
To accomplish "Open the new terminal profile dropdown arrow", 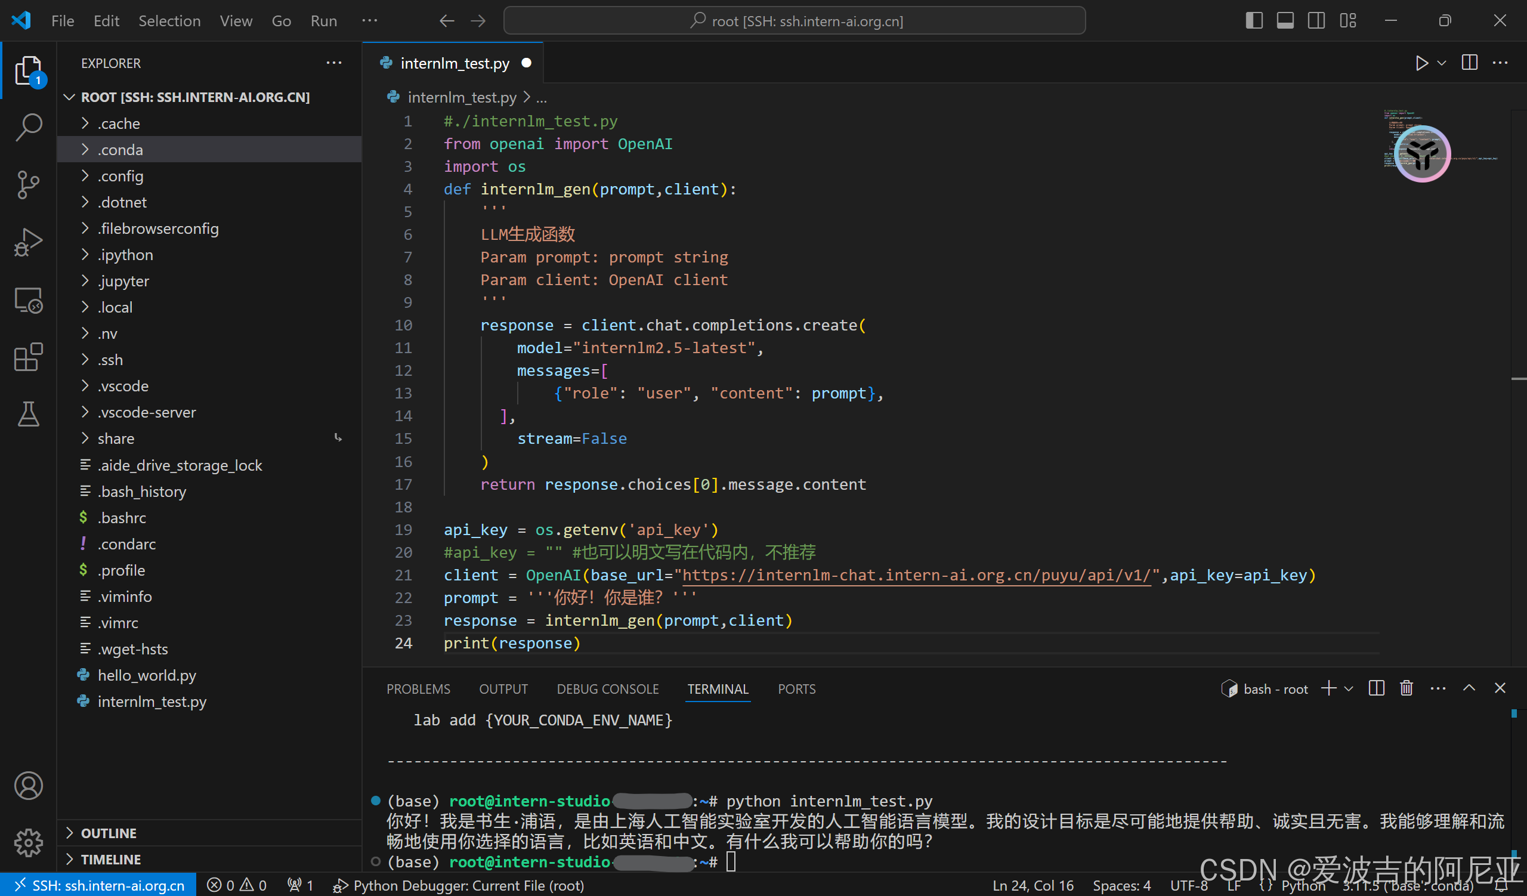I will (x=1349, y=688).
